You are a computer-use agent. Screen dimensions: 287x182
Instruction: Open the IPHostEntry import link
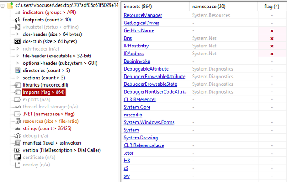pyautogui.click(x=136, y=46)
